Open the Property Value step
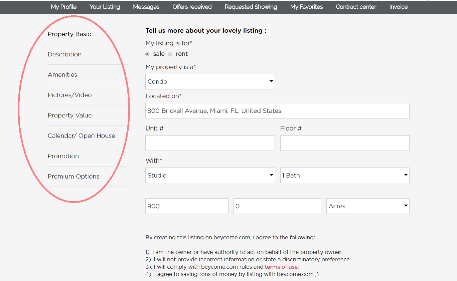Viewport: 457px width, 281px height. click(69, 115)
